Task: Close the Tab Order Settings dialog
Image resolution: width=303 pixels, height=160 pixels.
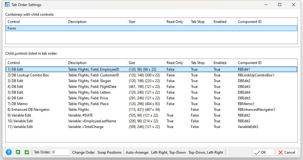Action: point(294,5)
